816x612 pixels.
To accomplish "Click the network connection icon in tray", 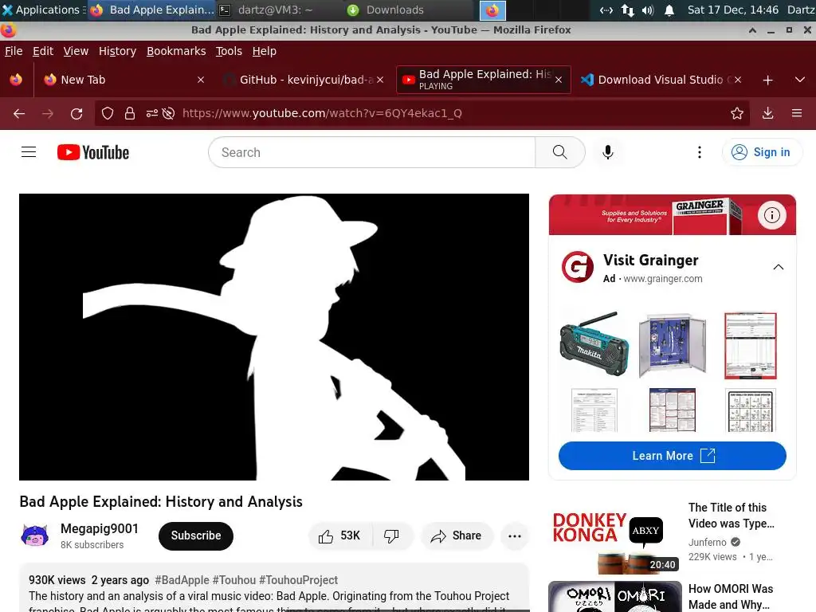I will (628, 10).
